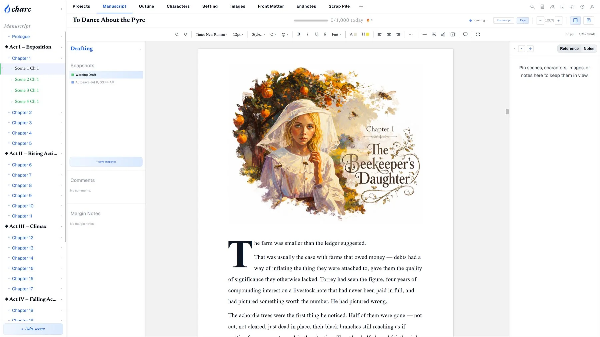Switch to Manuscript view mode button
The height and width of the screenshot is (337, 600).
(x=504, y=20)
